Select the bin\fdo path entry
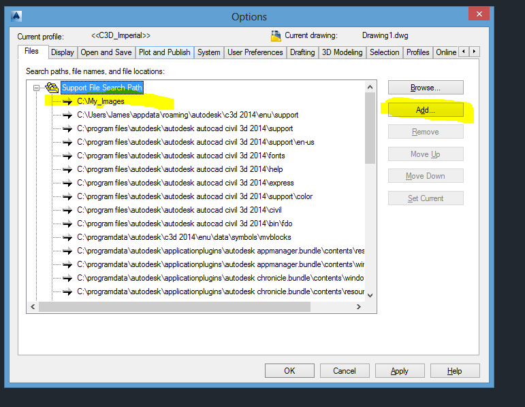525x407 pixels. [185, 224]
